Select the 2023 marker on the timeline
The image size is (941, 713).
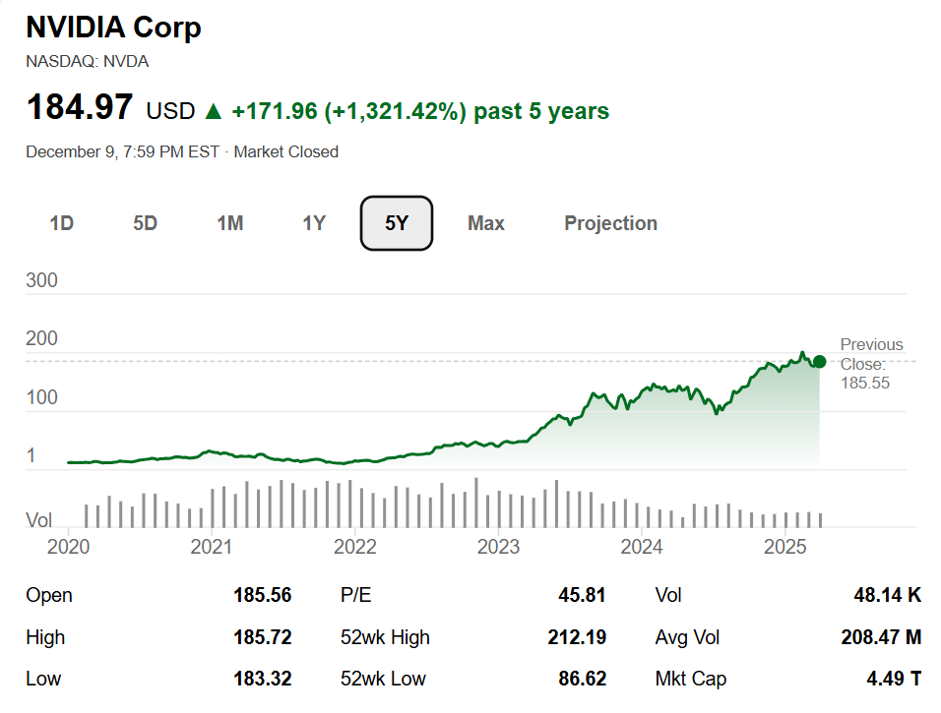498,546
